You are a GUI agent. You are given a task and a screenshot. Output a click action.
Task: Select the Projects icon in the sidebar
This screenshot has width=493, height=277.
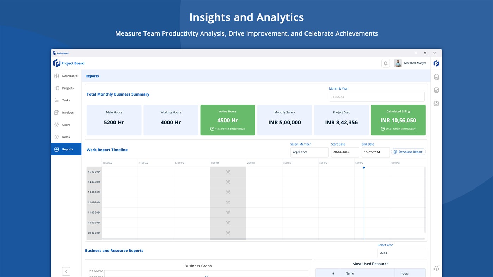56,88
